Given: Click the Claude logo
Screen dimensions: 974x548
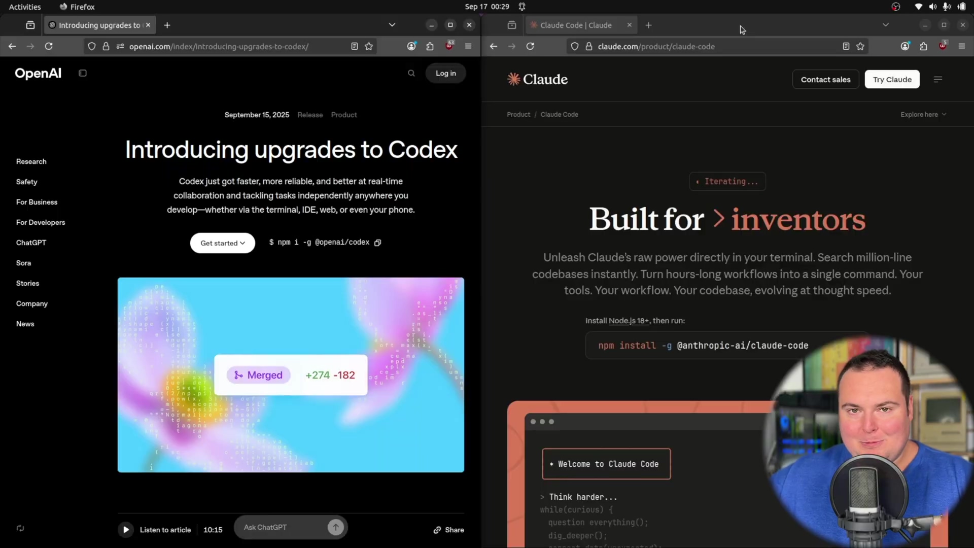Looking at the screenshot, I should point(537,79).
